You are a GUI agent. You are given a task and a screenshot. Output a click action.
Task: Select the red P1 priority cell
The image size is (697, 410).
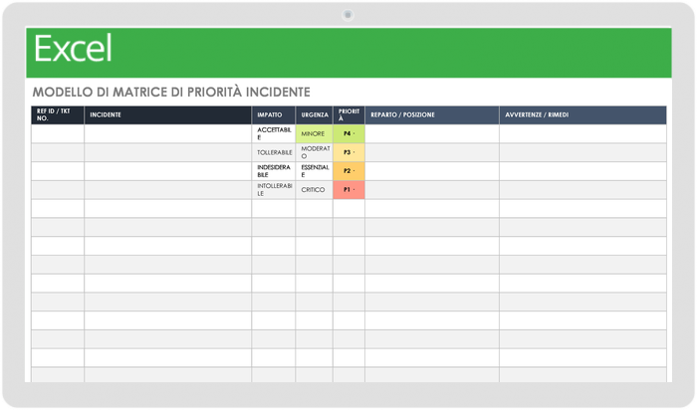pos(348,190)
